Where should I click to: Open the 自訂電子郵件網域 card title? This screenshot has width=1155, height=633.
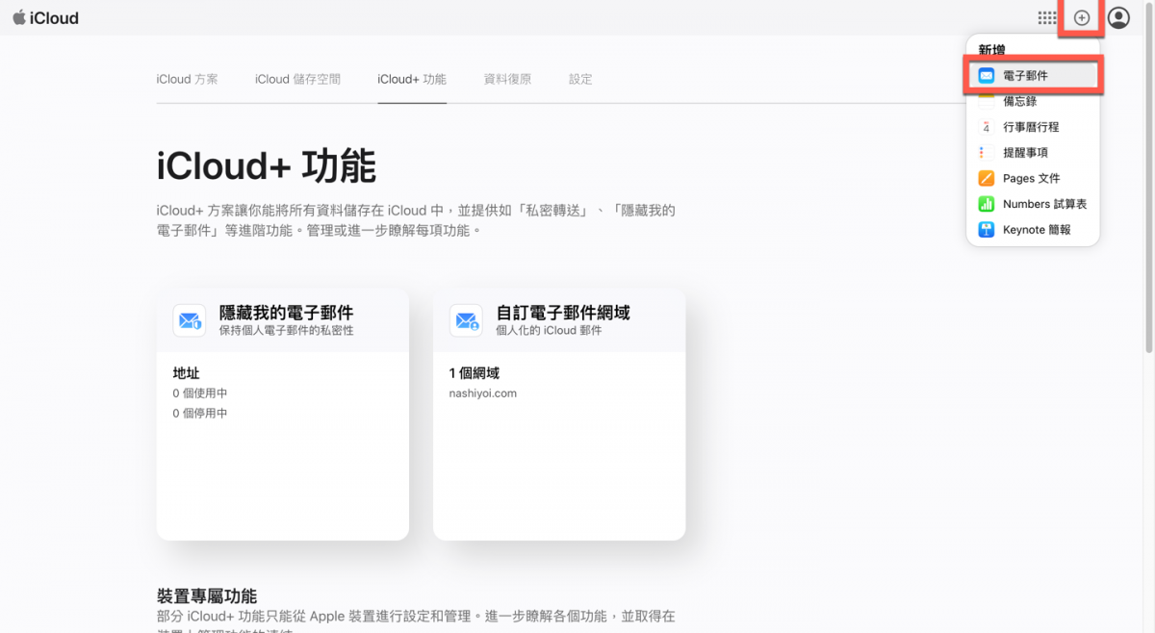[x=563, y=313]
